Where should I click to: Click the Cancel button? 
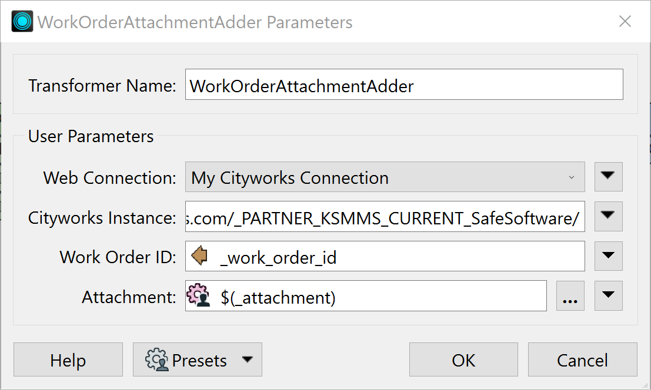point(582,359)
